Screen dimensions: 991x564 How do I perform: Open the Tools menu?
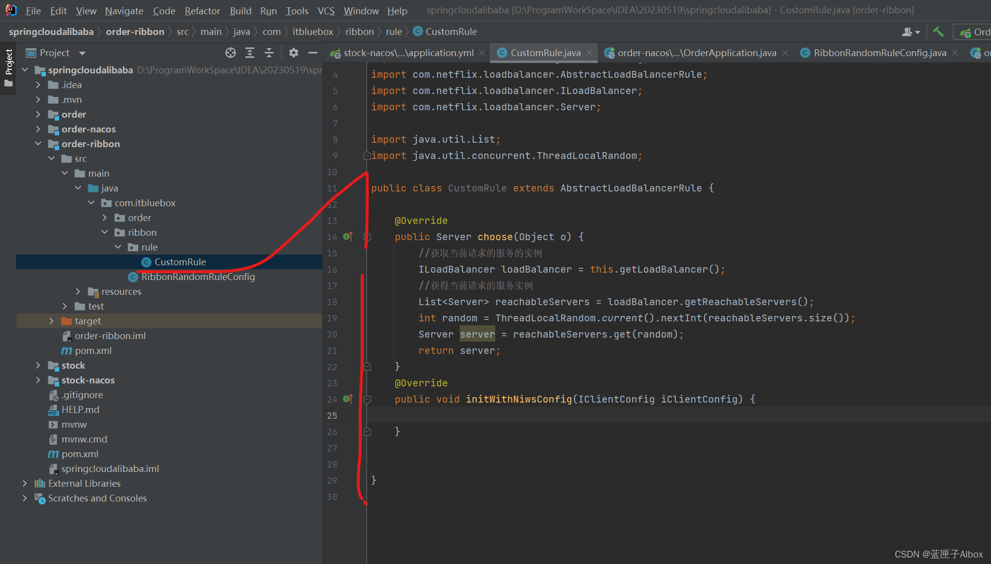[297, 10]
